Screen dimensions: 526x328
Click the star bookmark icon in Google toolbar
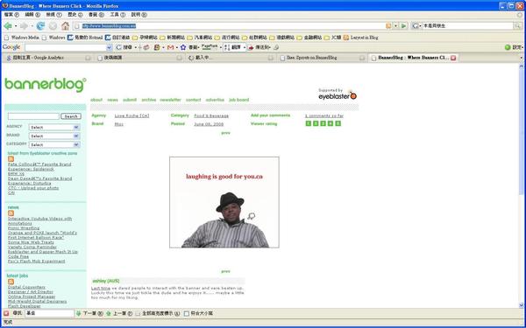[x=183, y=47]
